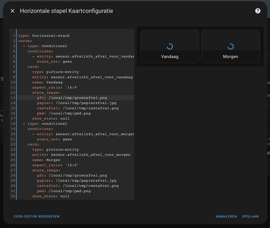Click the loading spinner in Morgen card
This screenshot has height=228, width=270.
230,47
